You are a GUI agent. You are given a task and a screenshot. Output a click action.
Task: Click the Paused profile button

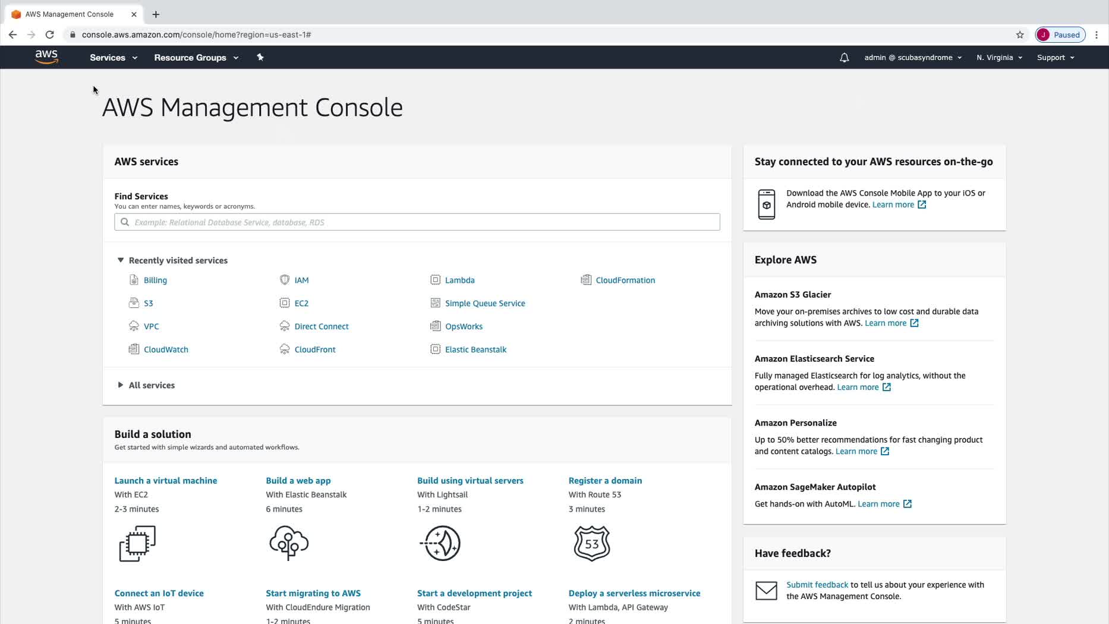(1060, 34)
